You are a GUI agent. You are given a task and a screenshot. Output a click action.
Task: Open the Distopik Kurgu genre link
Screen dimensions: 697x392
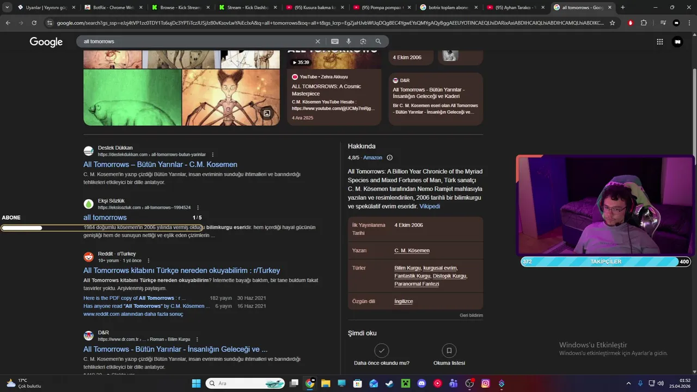[x=449, y=276]
